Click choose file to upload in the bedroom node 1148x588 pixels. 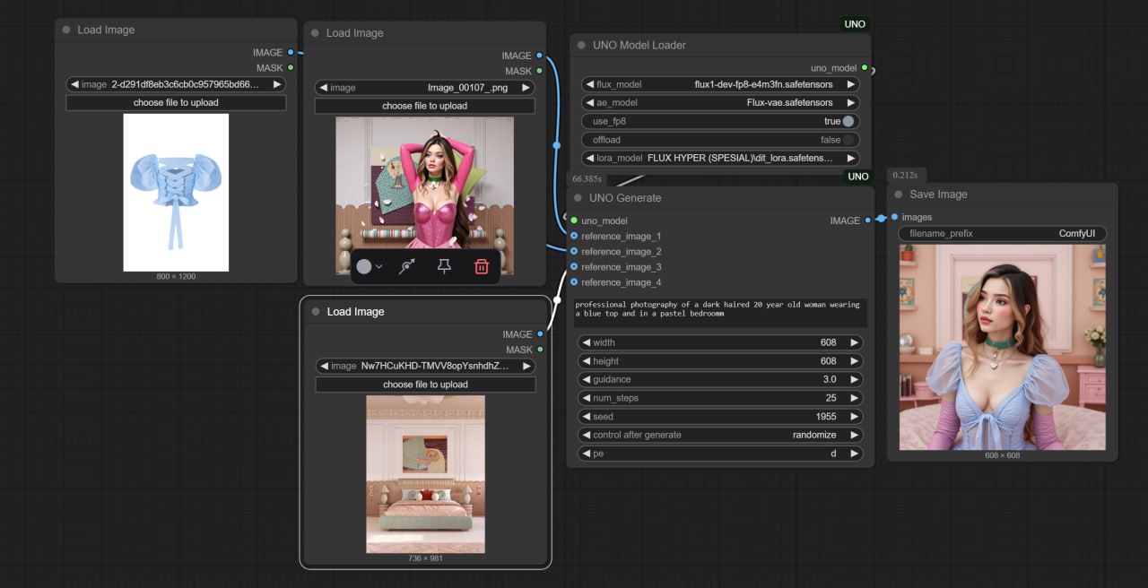pyautogui.click(x=425, y=385)
